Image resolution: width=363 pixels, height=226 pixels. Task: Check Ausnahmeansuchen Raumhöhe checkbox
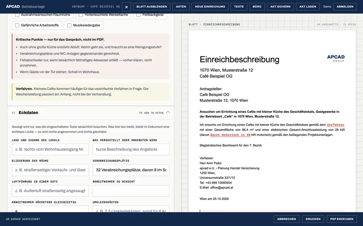coord(17,15)
